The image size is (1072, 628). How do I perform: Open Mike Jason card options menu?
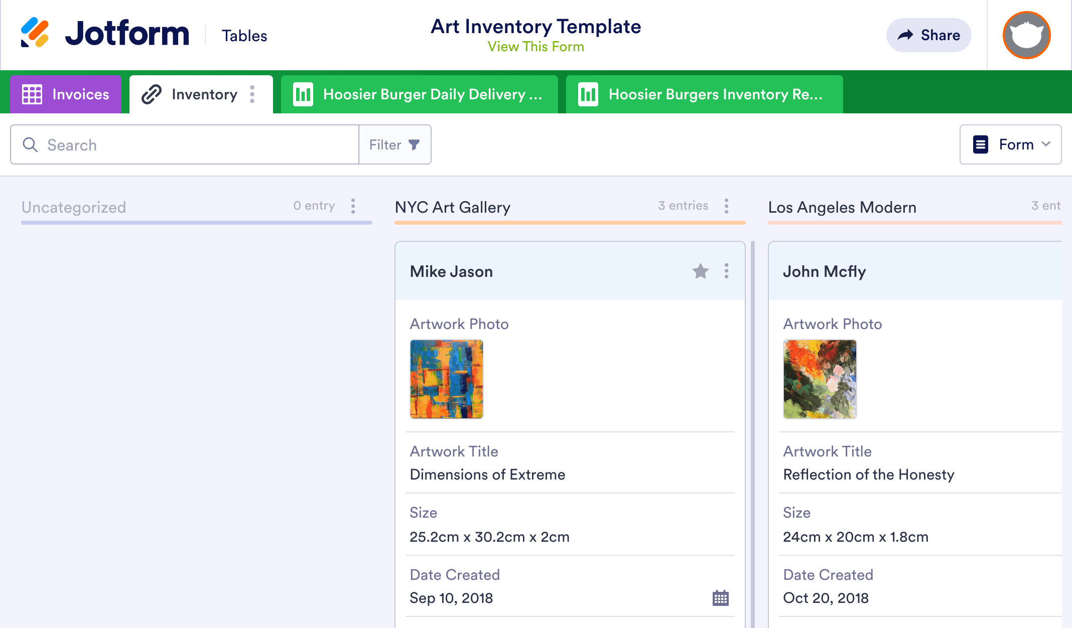coord(726,271)
